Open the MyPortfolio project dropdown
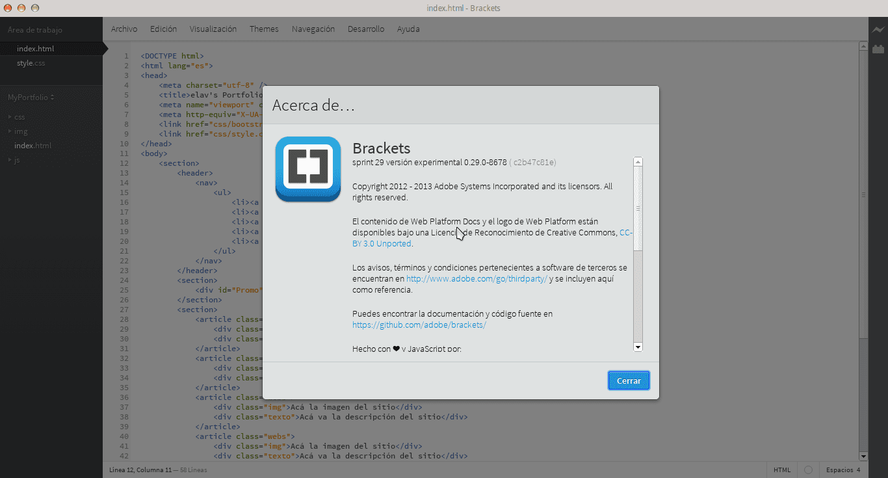This screenshot has width=888, height=478. (x=31, y=98)
